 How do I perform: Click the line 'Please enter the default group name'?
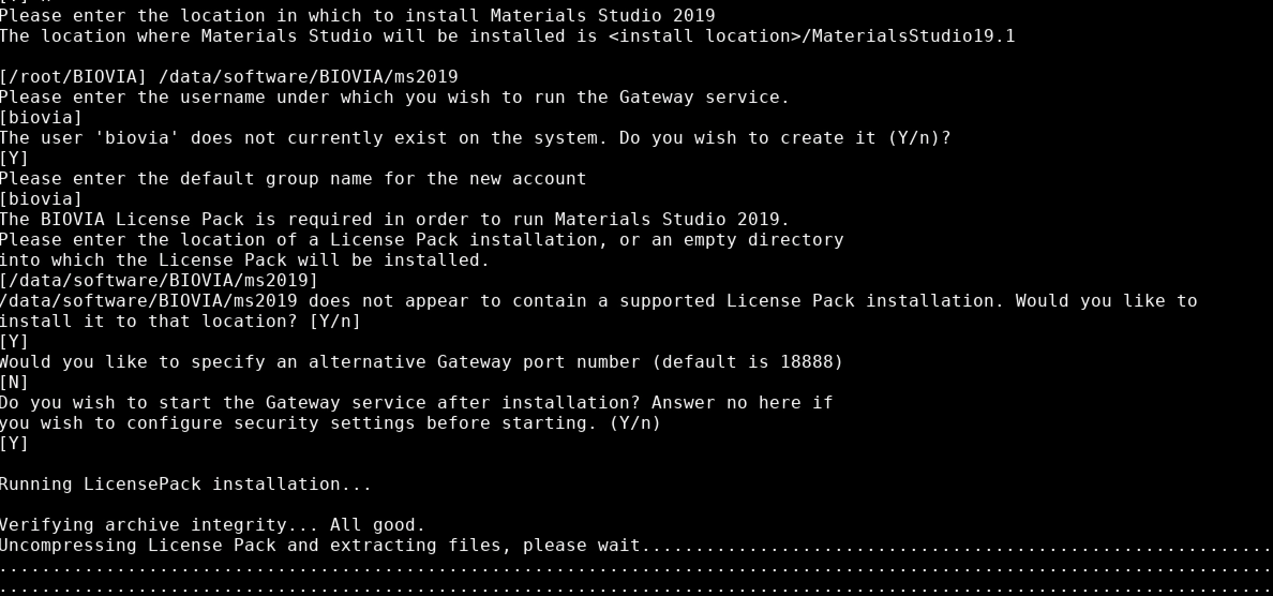click(x=293, y=178)
